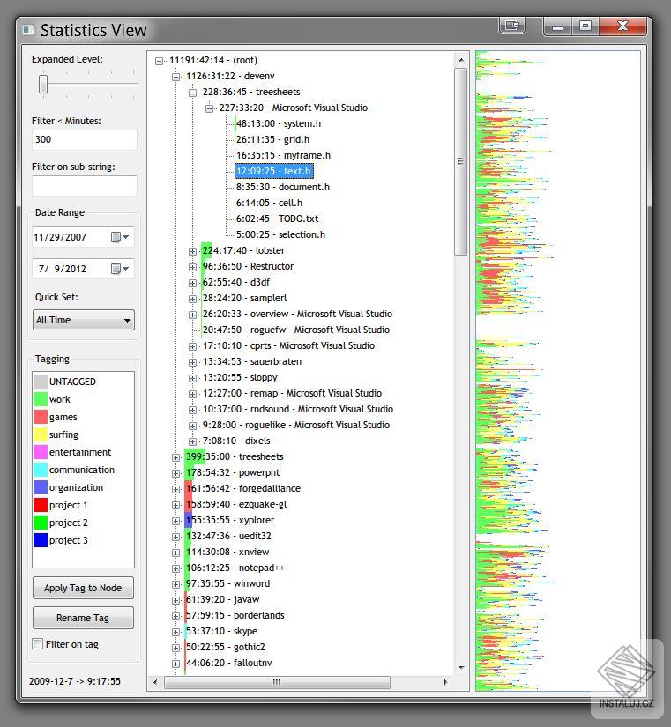This screenshot has height=727, width=671.
Task: Expand the 399:35:00 treesheets node
Action: pos(175,457)
